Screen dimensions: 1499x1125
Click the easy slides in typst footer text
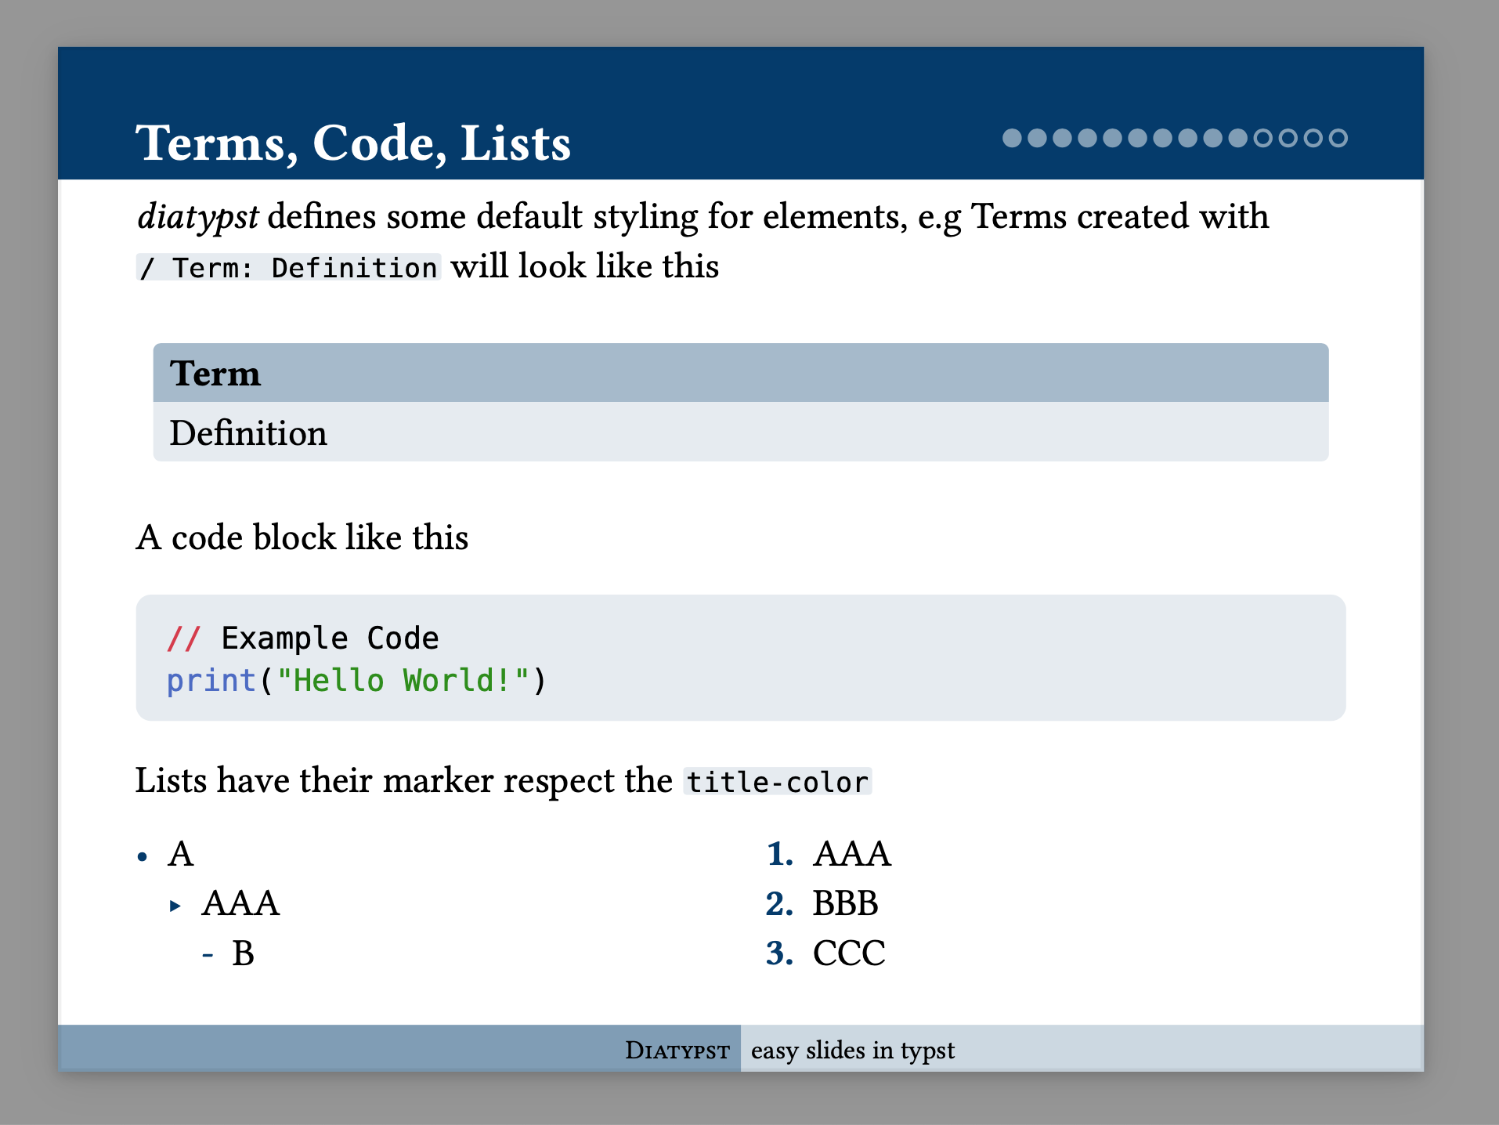coord(852,1049)
